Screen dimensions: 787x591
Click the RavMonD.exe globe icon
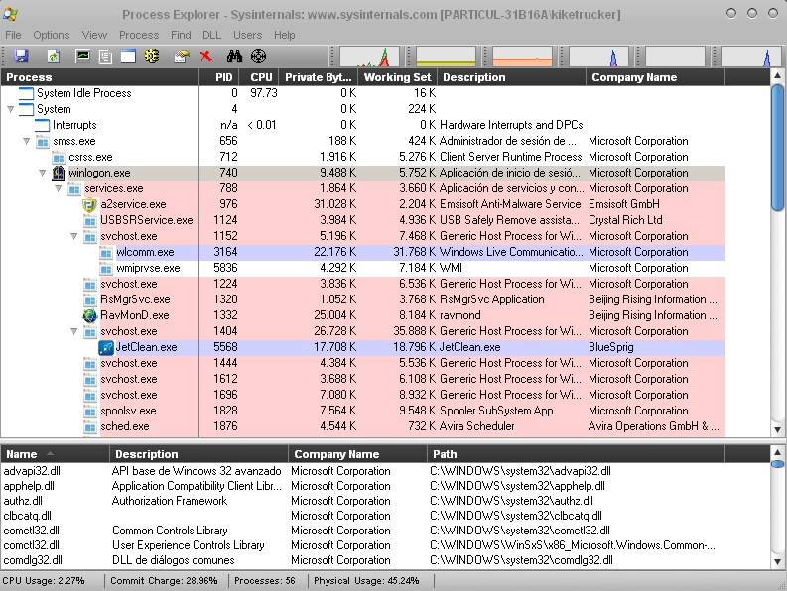(90, 315)
